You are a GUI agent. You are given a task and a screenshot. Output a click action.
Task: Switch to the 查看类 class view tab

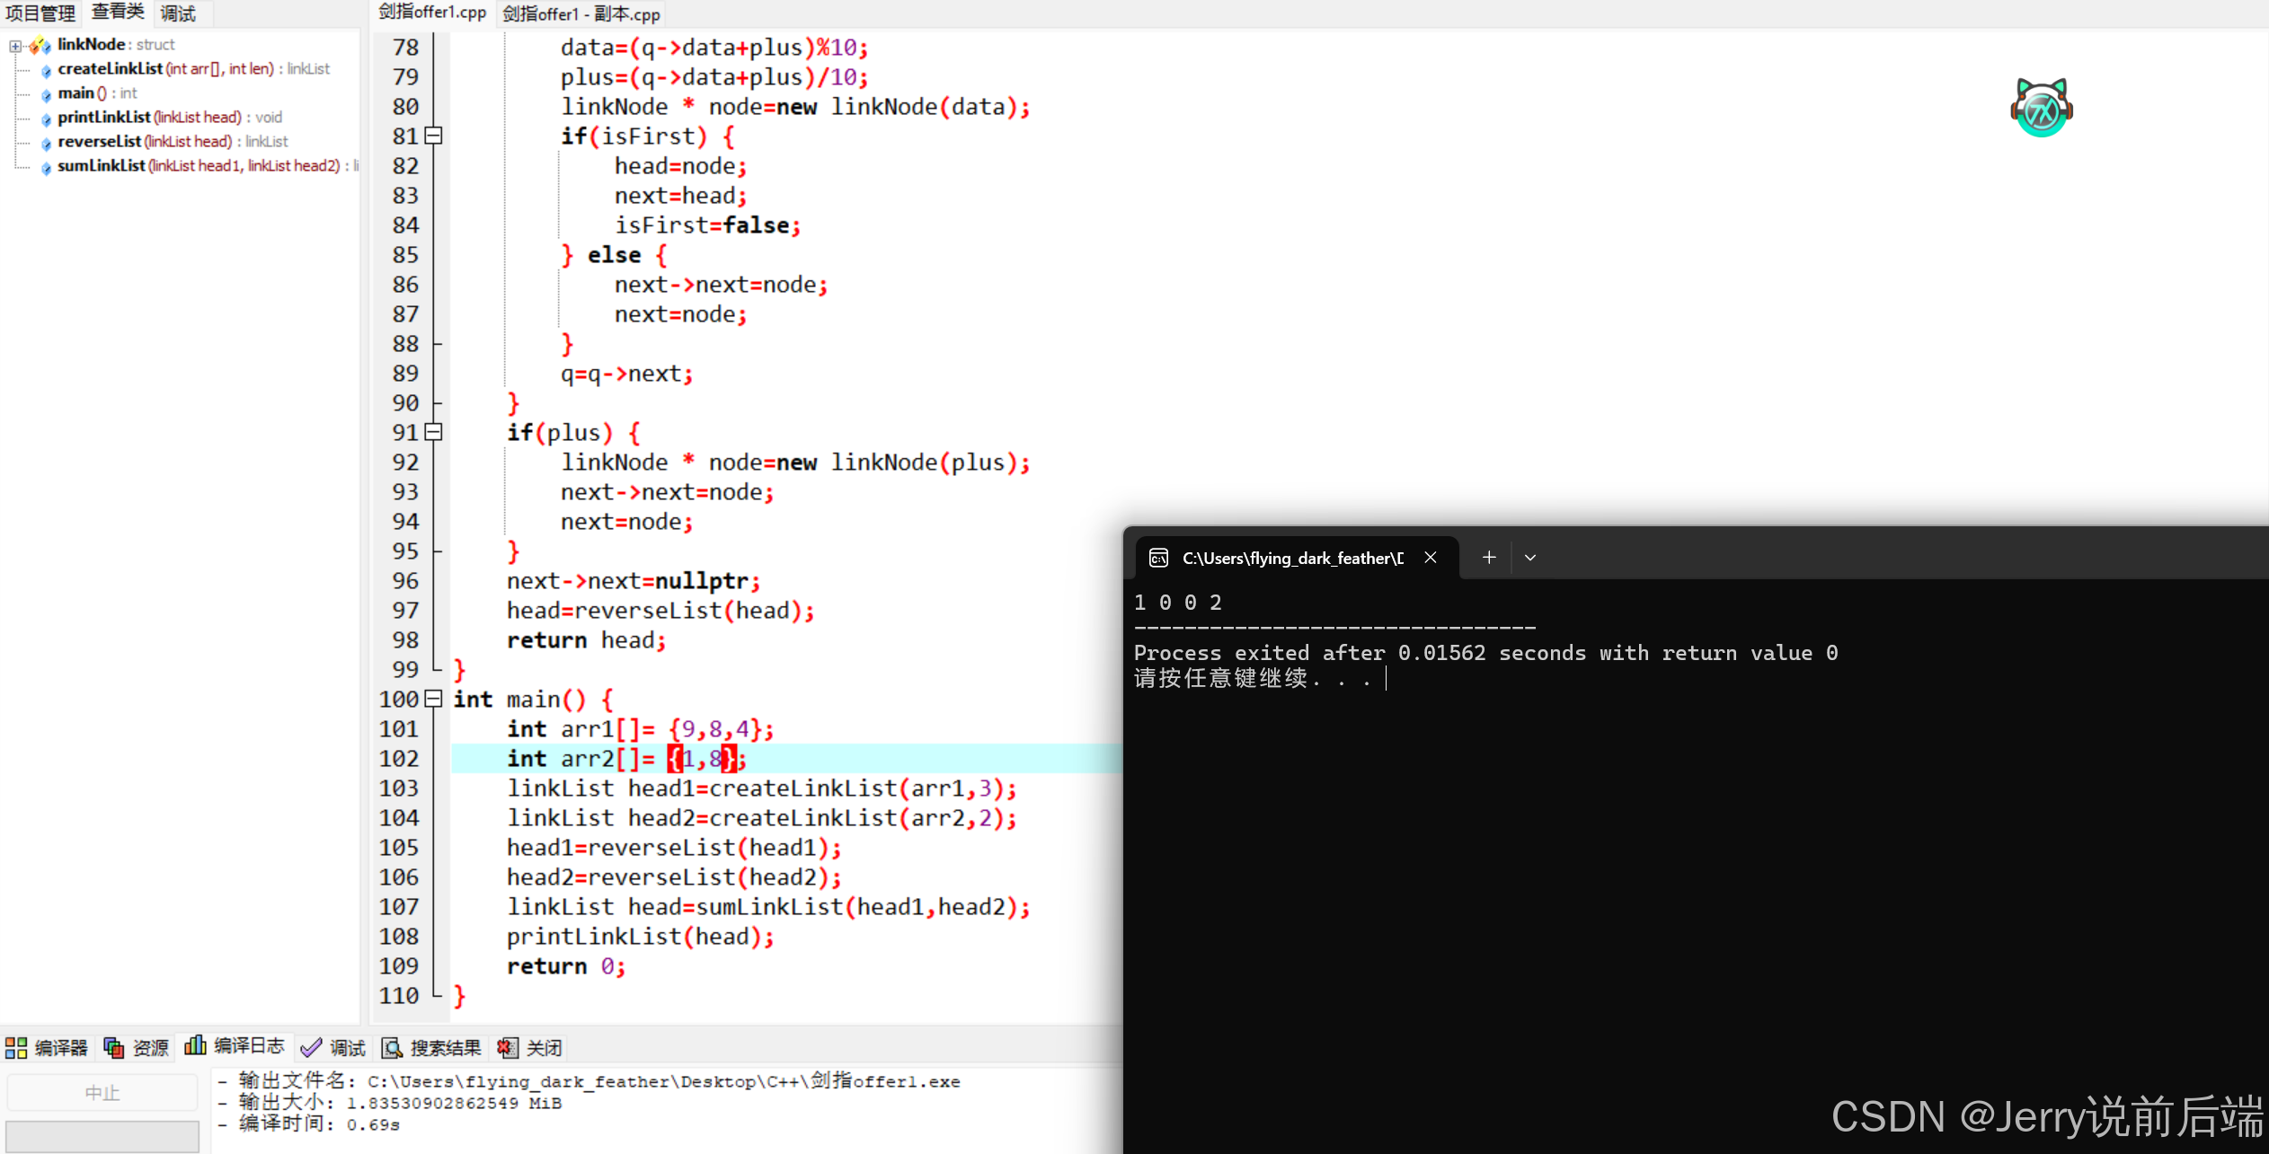[x=118, y=13]
